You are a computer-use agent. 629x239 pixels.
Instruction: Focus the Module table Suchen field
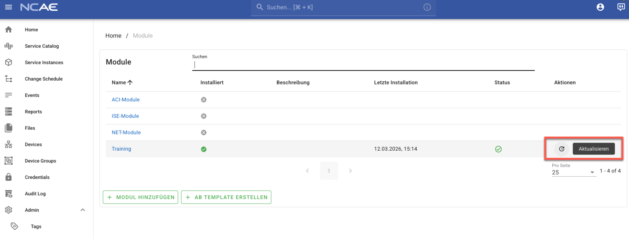363,65
